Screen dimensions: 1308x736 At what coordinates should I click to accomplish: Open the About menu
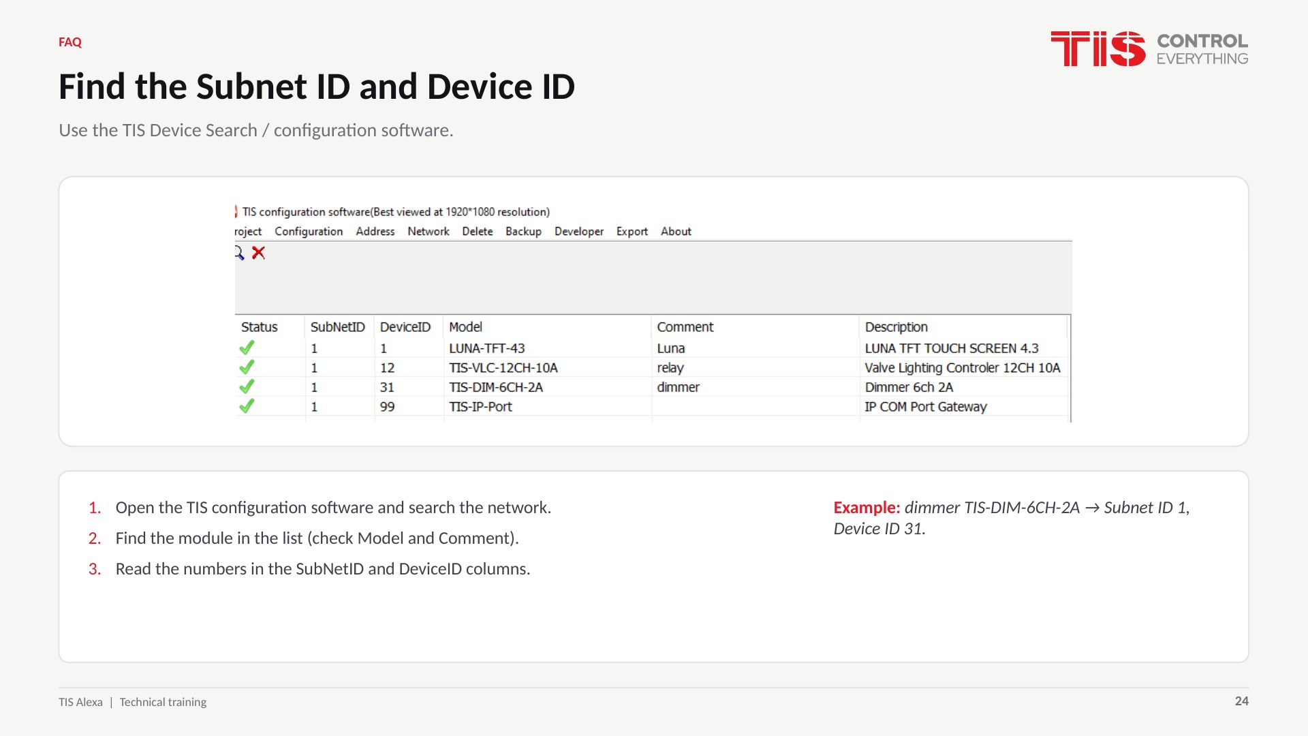(676, 232)
